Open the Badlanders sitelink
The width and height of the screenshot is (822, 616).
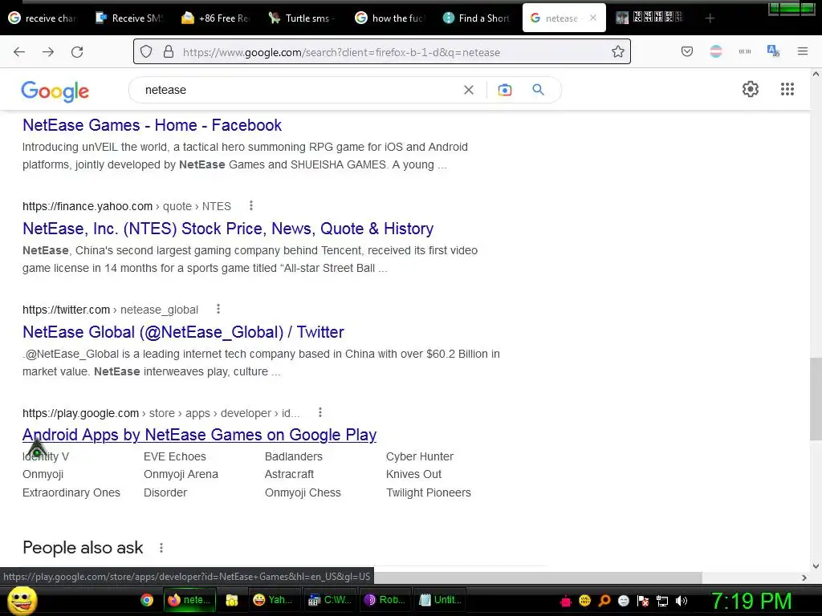click(294, 456)
